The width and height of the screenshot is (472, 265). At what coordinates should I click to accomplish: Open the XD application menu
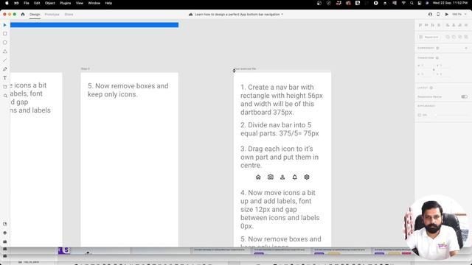(x=16, y=3)
